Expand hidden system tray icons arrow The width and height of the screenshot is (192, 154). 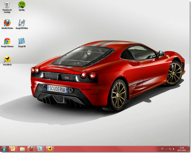(166, 149)
